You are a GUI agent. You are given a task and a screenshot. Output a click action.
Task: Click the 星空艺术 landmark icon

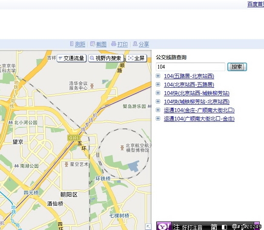pyautogui.click(x=66, y=164)
